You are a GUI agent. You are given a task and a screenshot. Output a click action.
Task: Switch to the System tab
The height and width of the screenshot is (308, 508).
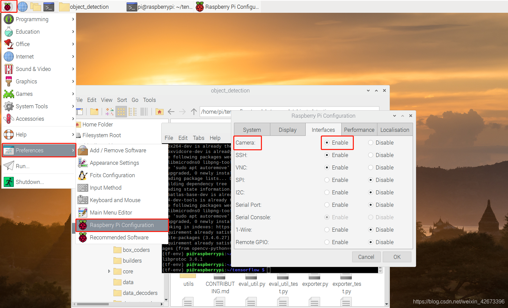[252, 130]
